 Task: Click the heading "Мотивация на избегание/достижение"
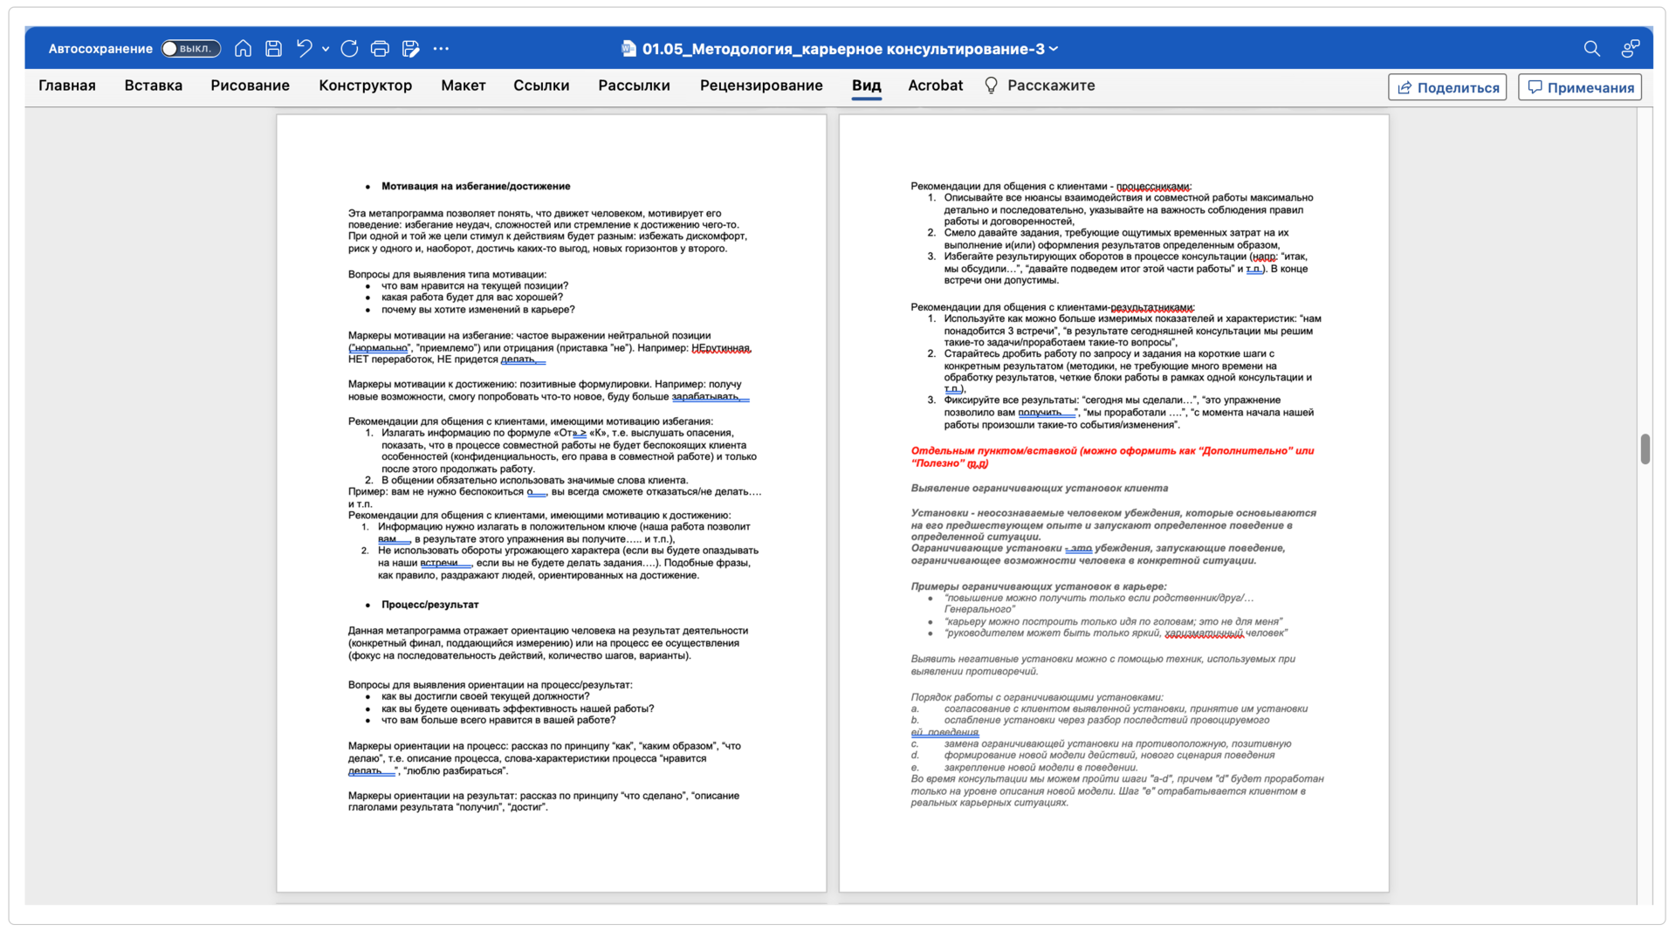(x=476, y=186)
